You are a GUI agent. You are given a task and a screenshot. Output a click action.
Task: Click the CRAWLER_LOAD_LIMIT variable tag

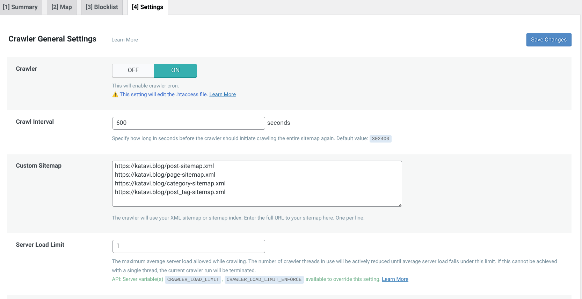click(x=193, y=279)
